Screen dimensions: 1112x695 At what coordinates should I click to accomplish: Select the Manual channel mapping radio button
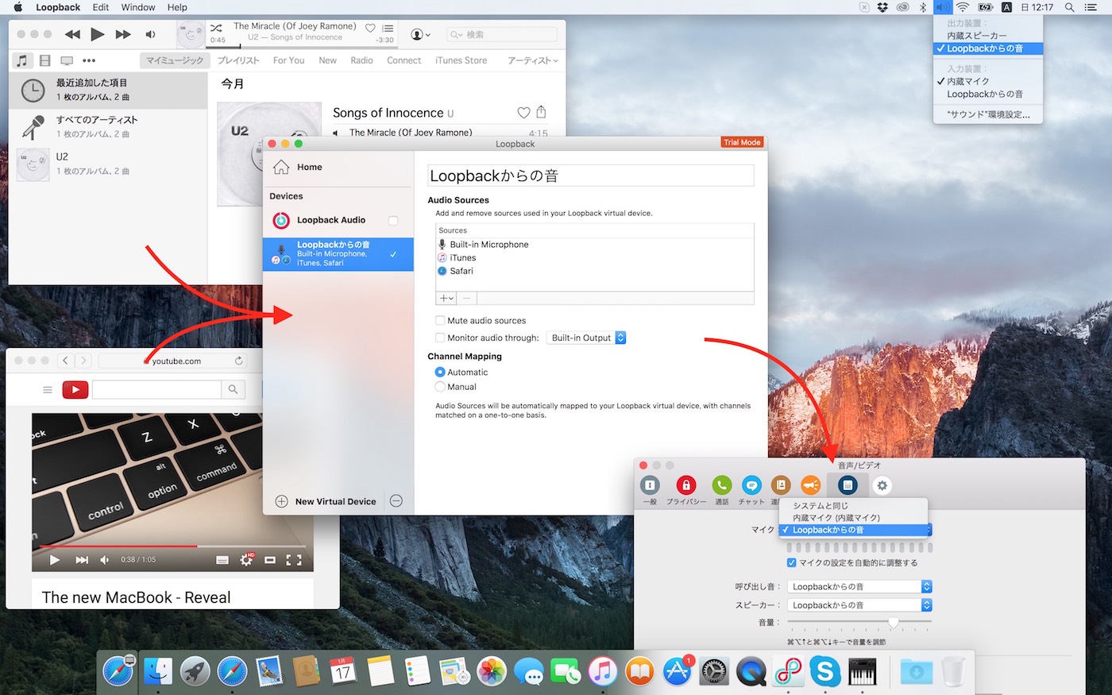440,387
